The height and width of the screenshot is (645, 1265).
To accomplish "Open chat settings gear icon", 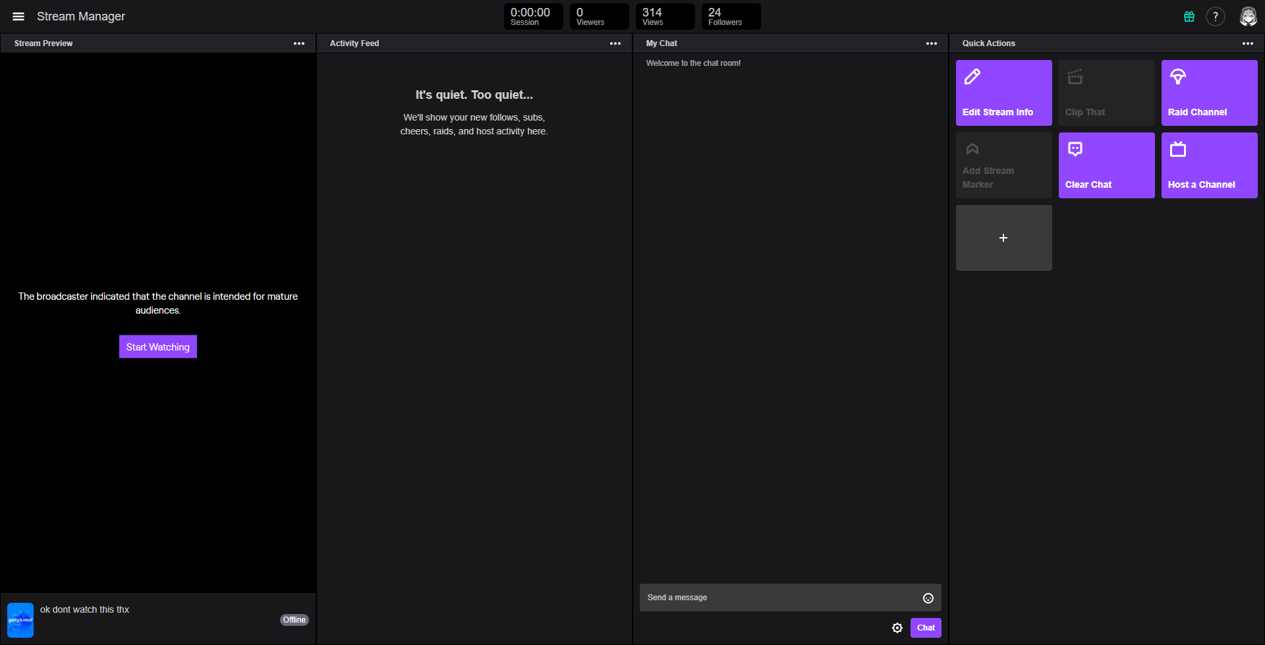I will (x=897, y=628).
